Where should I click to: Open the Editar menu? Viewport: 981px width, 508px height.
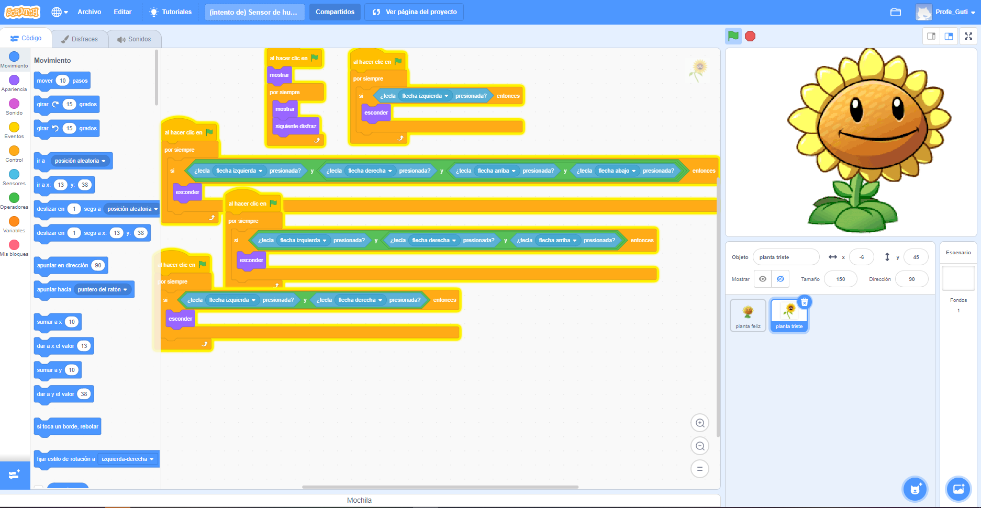[x=122, y=12]
